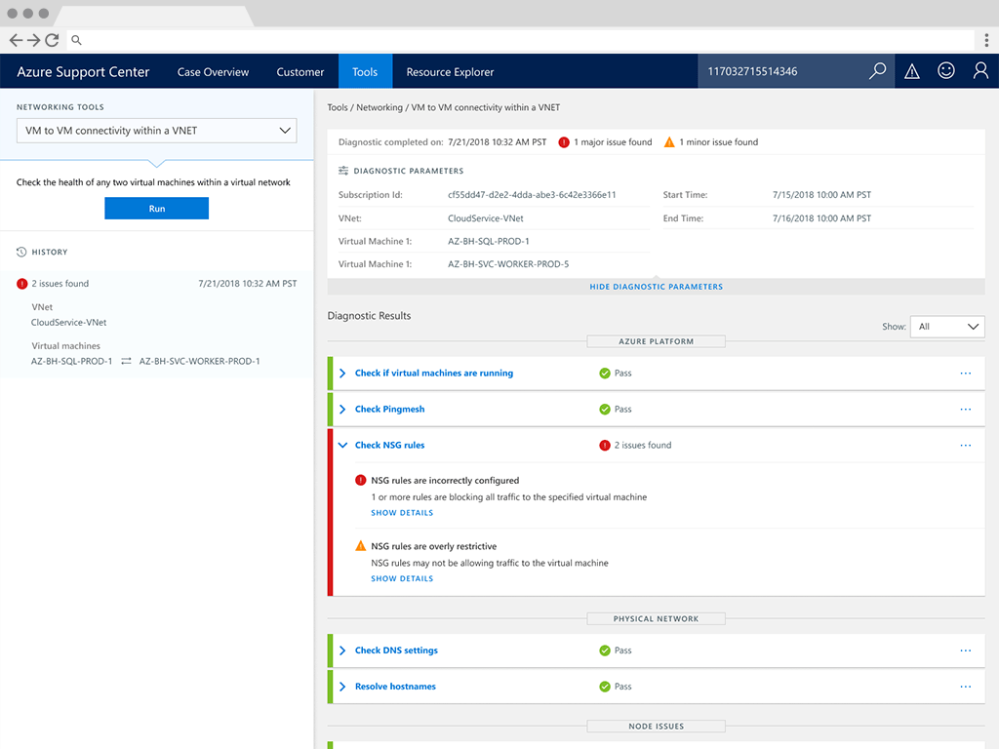Click the warning icon for overly restrictive rules
Image resolution: width=999 pixels, height=749 pixels.
click(361, 546)
